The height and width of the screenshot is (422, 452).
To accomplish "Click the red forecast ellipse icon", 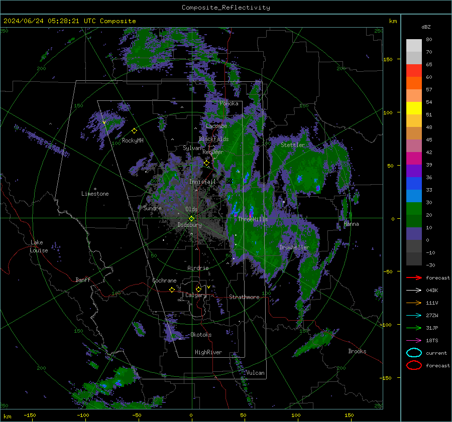I will pos(414,365).
